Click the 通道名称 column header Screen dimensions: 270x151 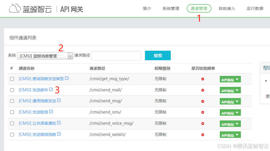[x=27, y=68]
